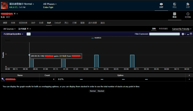Sort table by Uptime column
This screenshot has width=193, height=111.
[120, 75]
